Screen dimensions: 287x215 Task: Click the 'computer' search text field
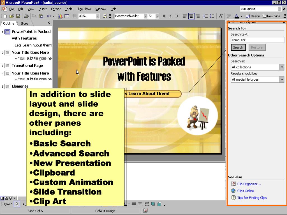point(257,40)
